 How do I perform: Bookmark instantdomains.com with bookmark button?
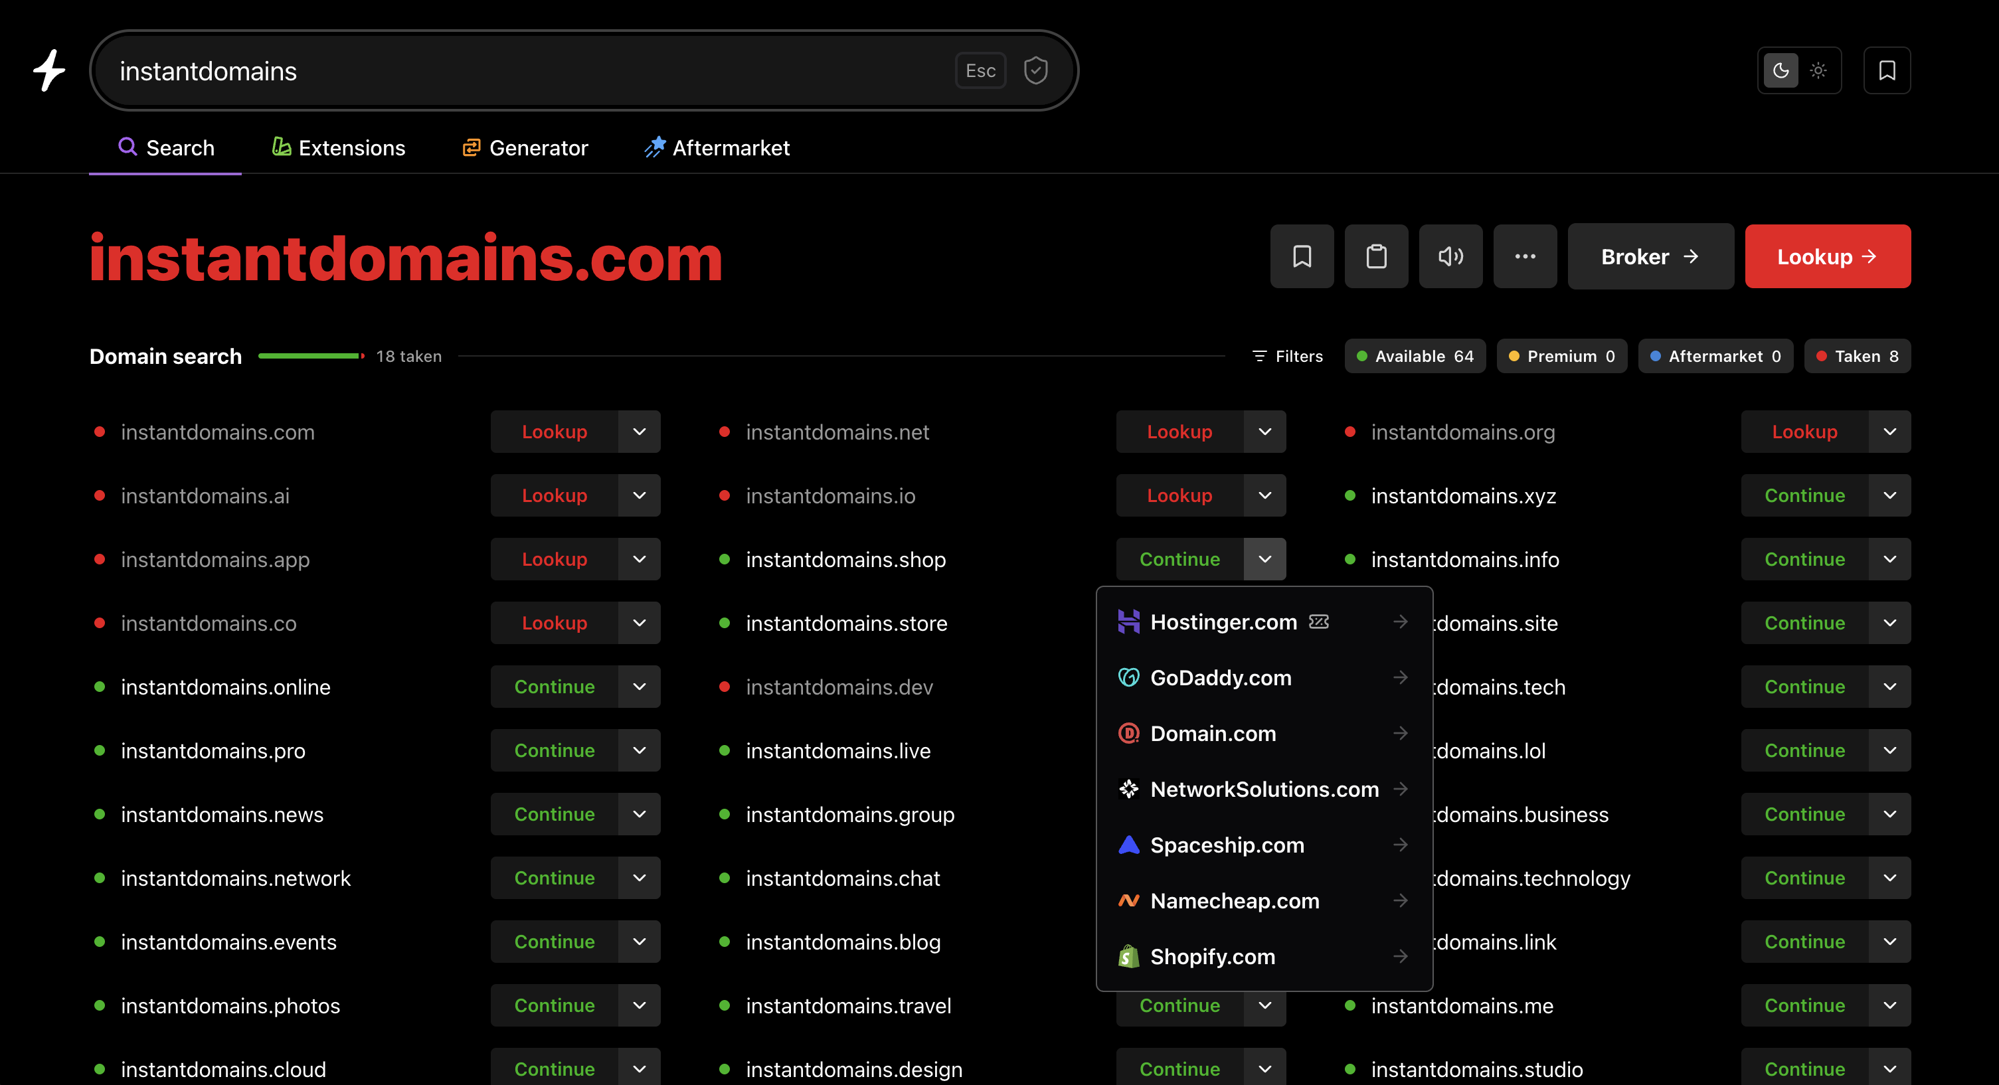pos(1302,256)
